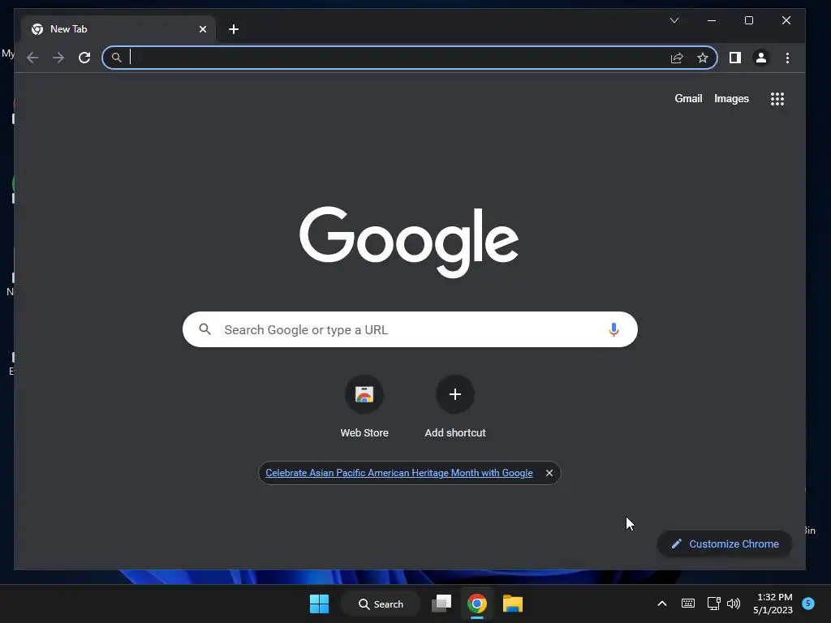Open Chrome side panel icon
The width and height of the screenshot is (831, 623).
pos(735,58)
